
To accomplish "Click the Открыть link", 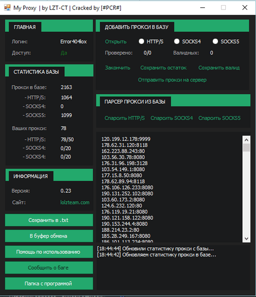I will tap(115, 42).
